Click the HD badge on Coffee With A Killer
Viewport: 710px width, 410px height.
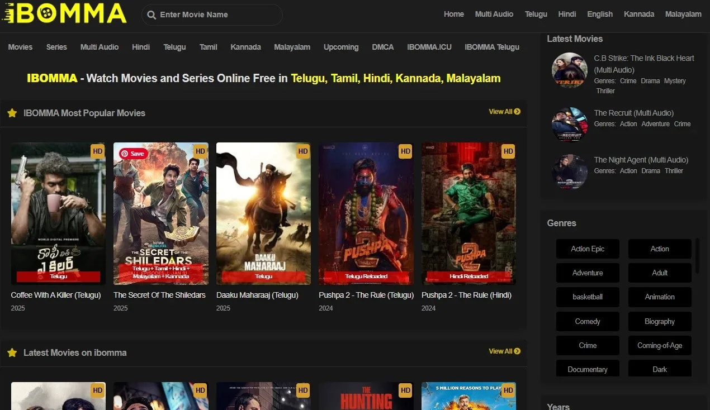pos(97,151)
